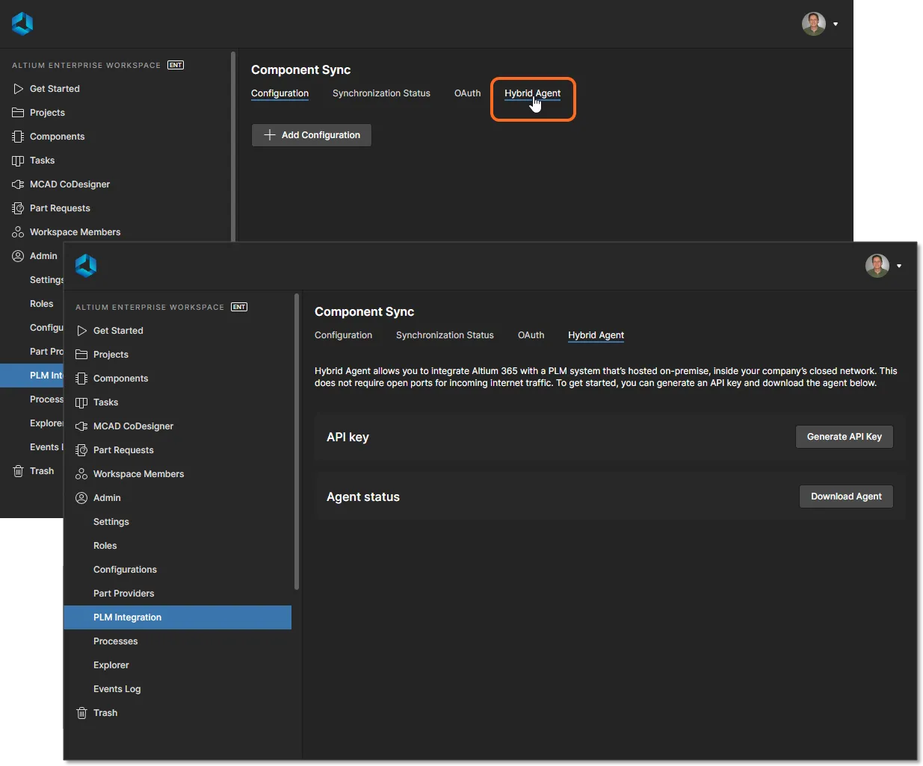Select the Configuration tab in the back window

[x=280, y=93]
